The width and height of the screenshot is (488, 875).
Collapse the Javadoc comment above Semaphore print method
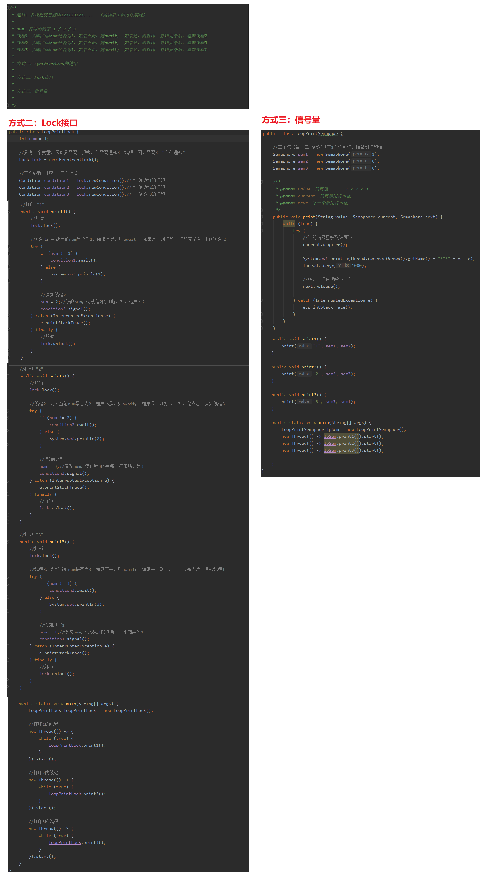tap(262, 182)
